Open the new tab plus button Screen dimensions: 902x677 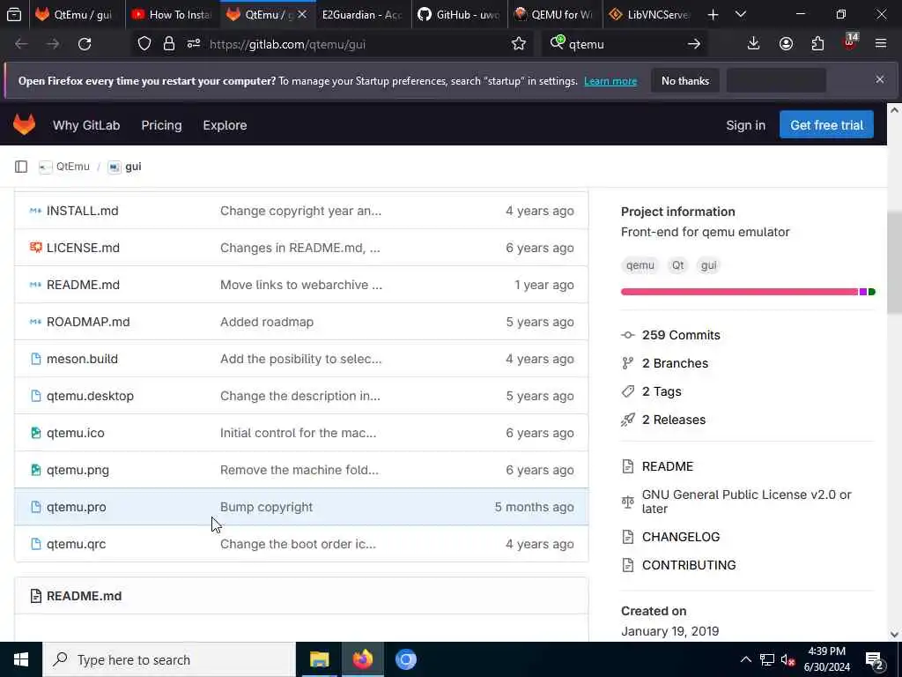tap(713, 14)
